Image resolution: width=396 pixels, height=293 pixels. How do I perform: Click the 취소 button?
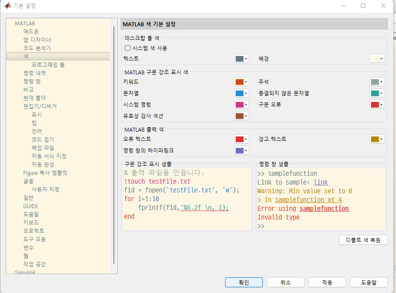(285, 282)
